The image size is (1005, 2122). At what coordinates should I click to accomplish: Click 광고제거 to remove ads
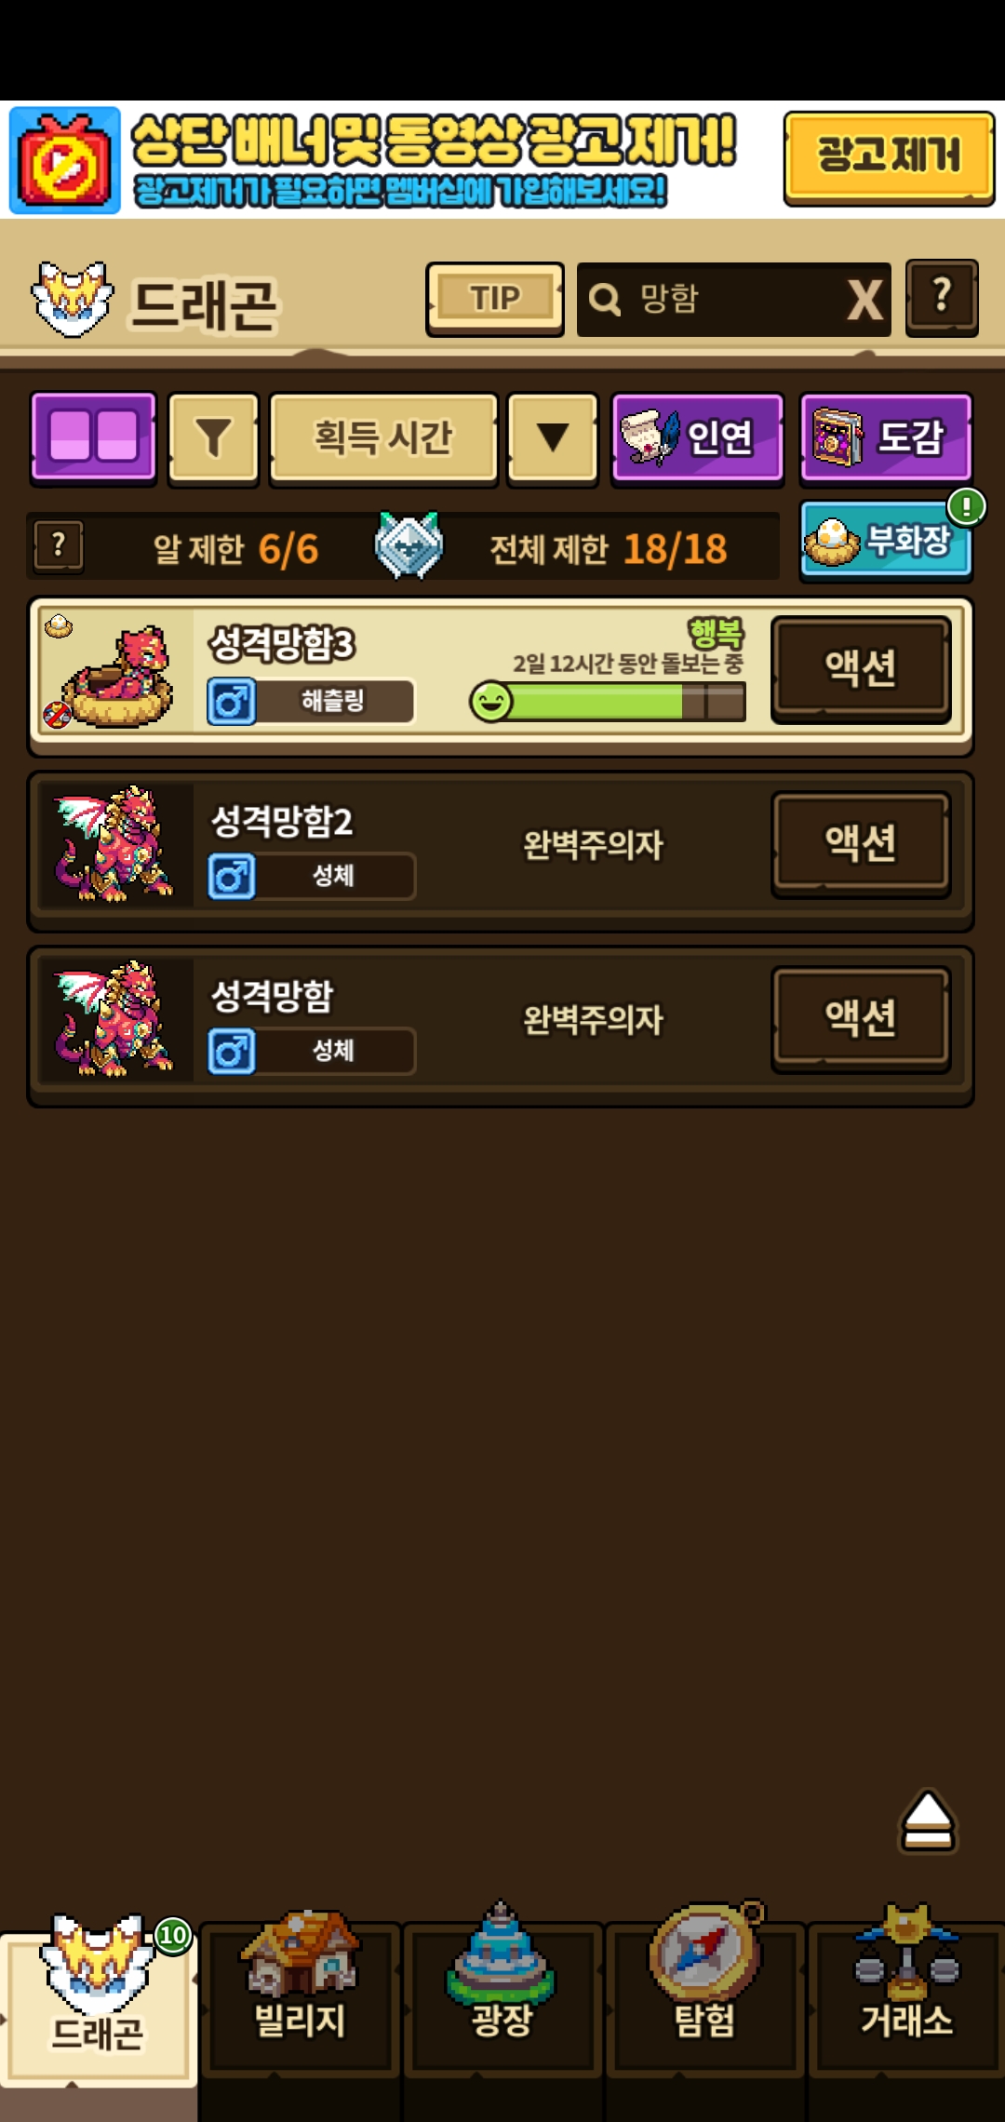pyautogui.click(x=889, y=157)
